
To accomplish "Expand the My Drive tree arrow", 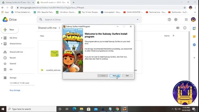I will point(2,38).
